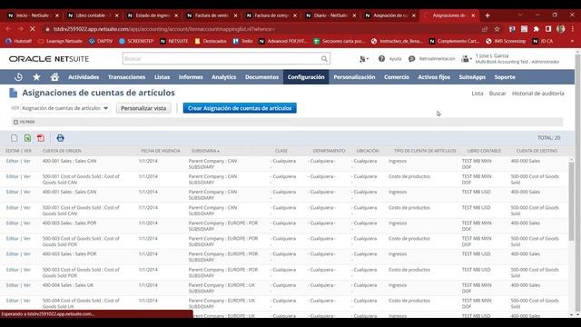Switch to the Libro contable browser tab
581x327 pixels.
93,15
